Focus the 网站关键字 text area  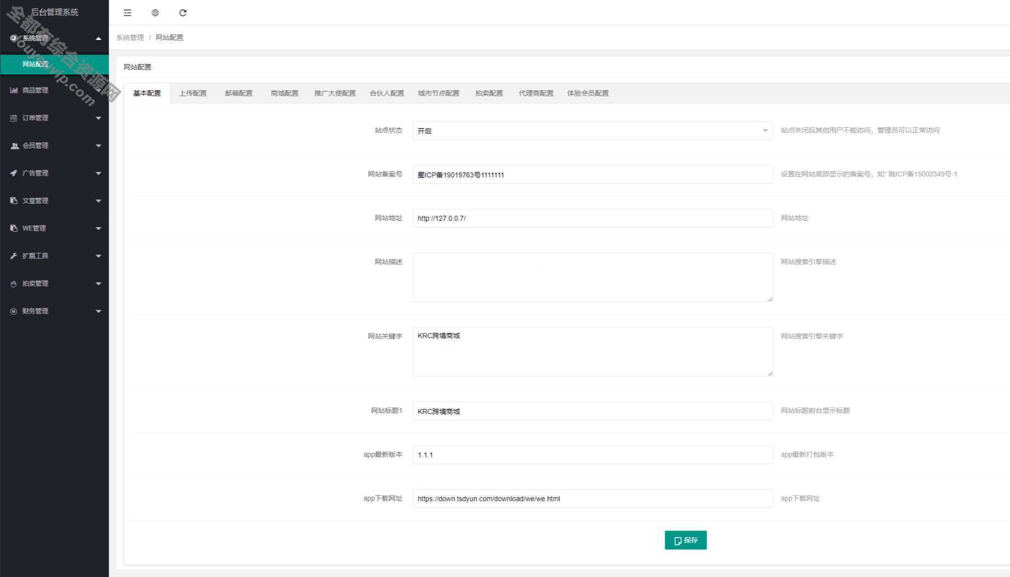click(x=593, y=351)
